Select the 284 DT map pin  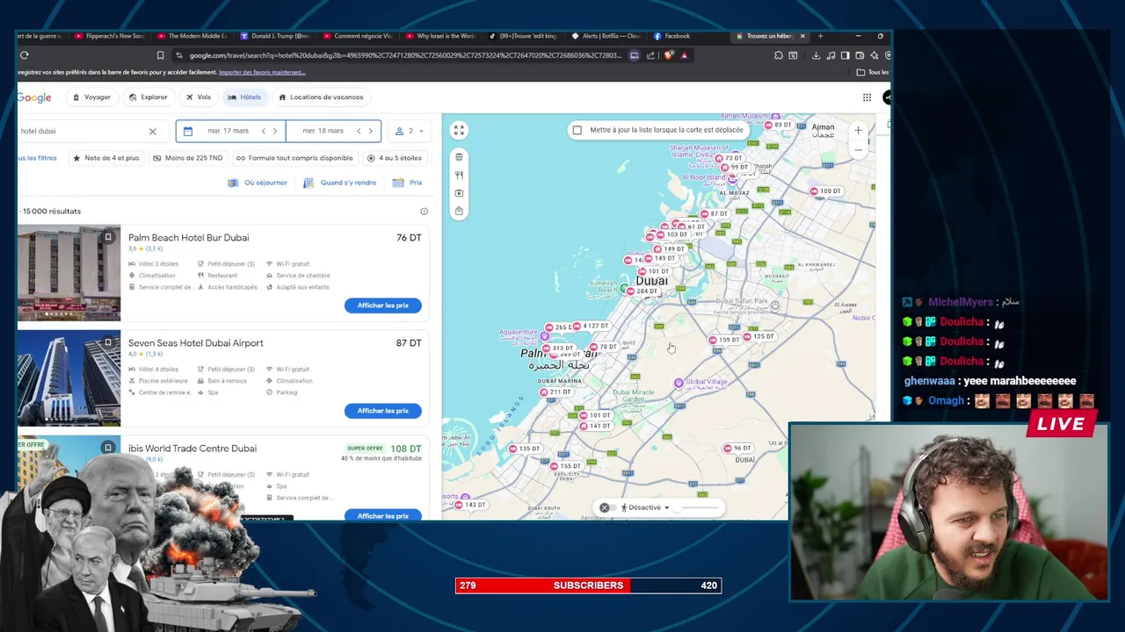tap(642, 291)
